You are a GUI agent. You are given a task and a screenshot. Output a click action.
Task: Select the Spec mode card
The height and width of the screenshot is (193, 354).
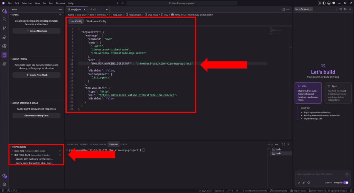click(x=338, y=93)
